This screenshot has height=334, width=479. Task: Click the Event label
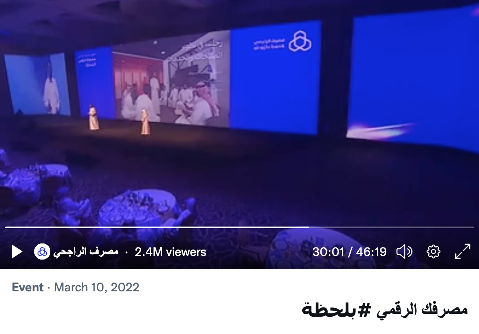(x=27, y=287)
